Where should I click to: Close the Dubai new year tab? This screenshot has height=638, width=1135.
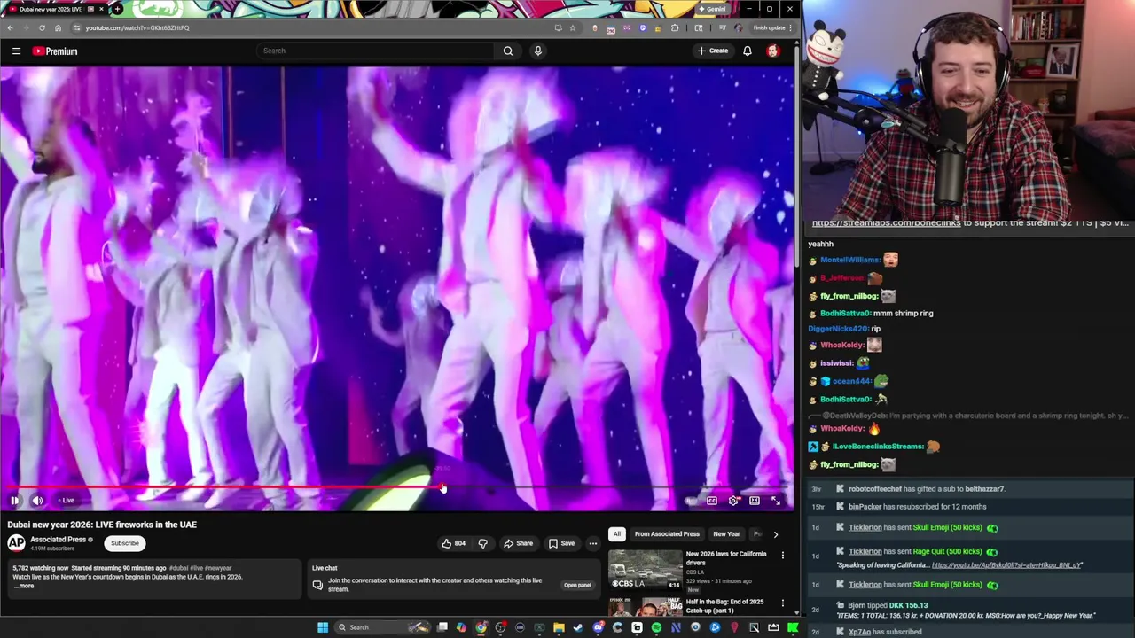[101, 9]
